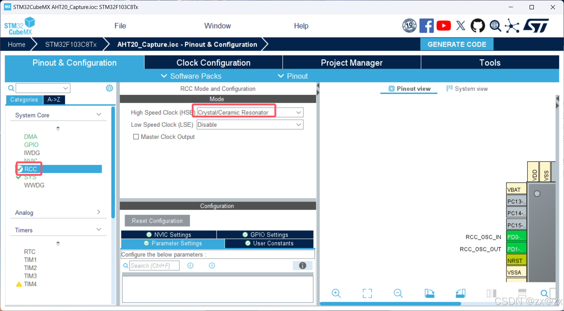Rotate the chip counter-clockwise

click(461, 293)
